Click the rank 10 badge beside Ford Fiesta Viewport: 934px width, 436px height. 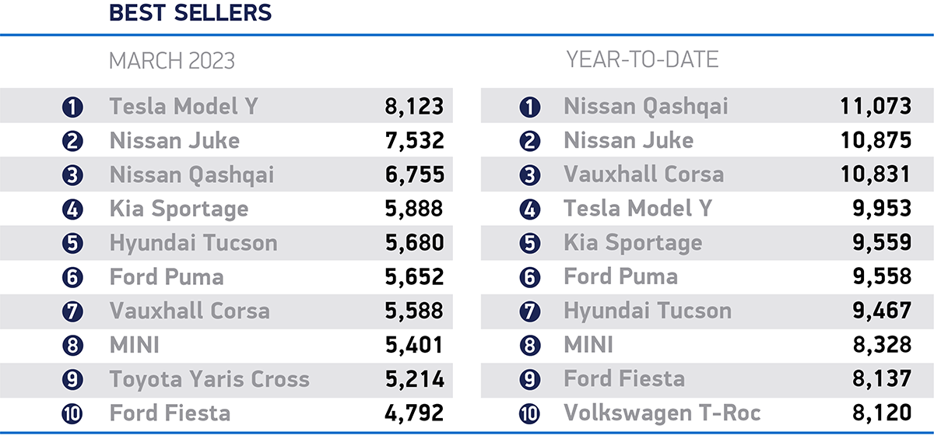72,413
